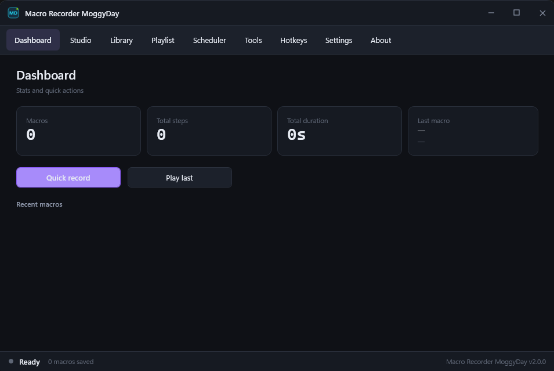Viewport: 554px width, 371px height.
Task: Switch to the Library tab
Action: point(121,40)
